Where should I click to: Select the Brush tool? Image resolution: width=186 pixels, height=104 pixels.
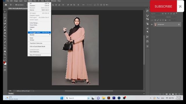point(5,27)
